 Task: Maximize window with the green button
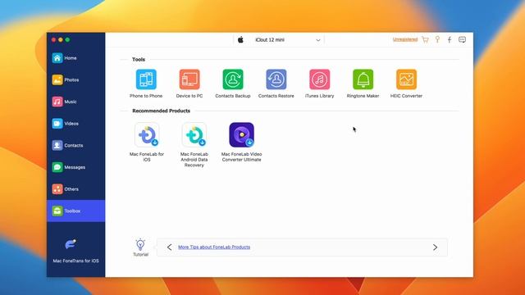(67, 40)
